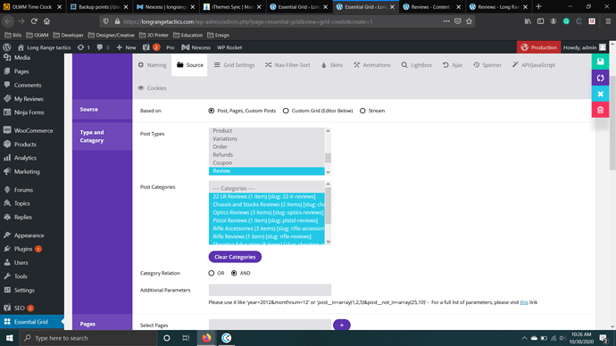Switch to Skins tab
This screenshot has width=616, height=346.
332,65
